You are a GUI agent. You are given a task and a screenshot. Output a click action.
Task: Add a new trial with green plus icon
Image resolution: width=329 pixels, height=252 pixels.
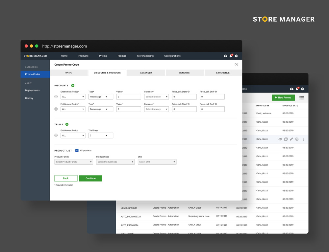[x=67, y=124]
